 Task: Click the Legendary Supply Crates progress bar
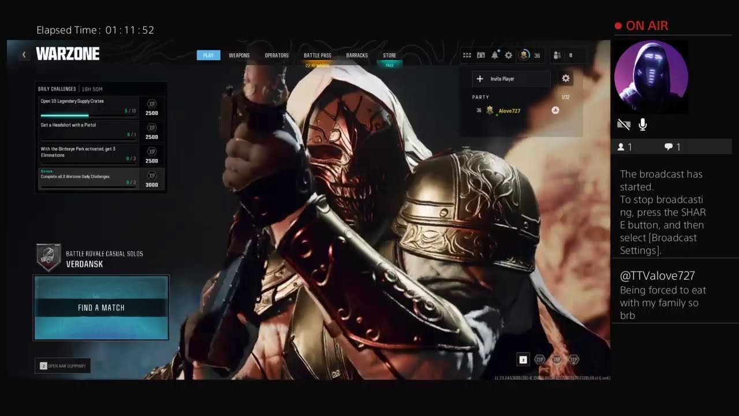tap(88, 115)
